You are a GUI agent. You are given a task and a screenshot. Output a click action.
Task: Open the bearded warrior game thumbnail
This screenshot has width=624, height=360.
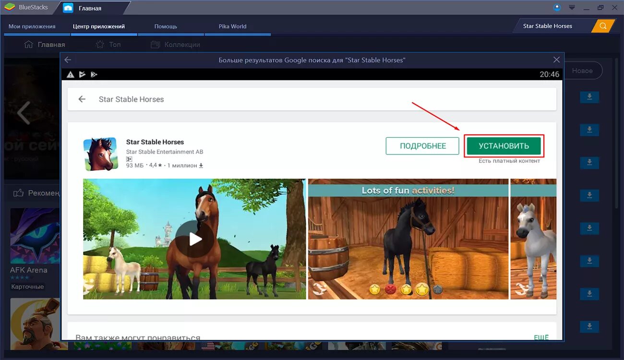[35, 324]
